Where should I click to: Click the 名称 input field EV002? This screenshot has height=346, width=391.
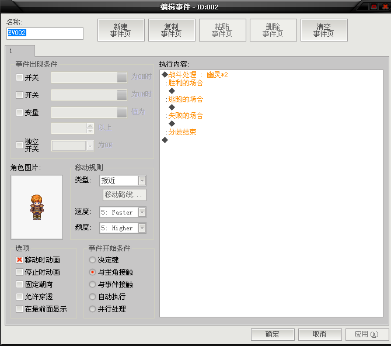45,33
